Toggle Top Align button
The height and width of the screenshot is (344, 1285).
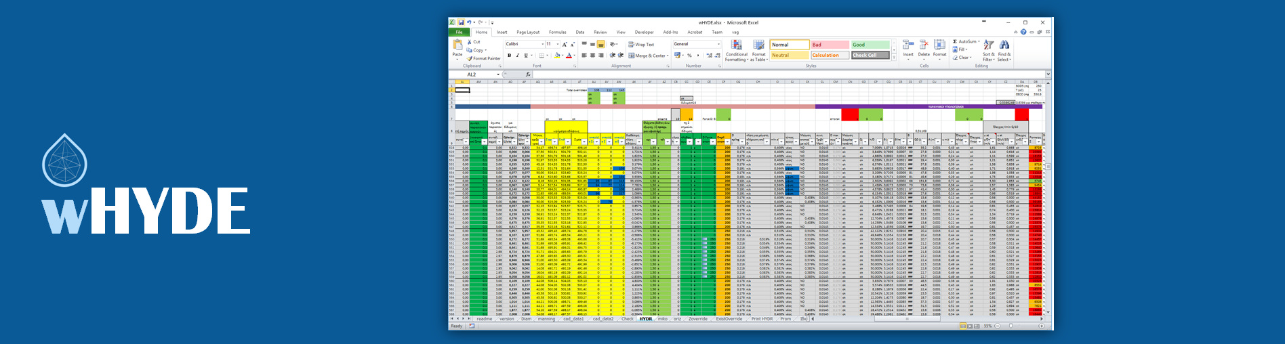pos(584,44)
